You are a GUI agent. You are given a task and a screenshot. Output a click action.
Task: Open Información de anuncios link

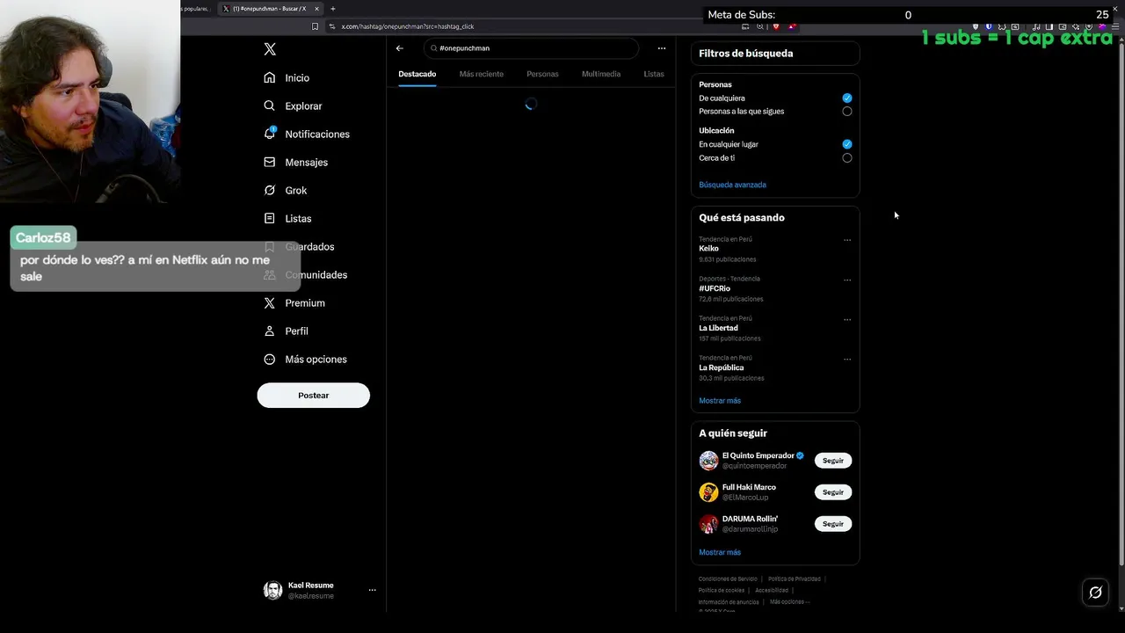pyautogui.click(x=729, y=601)
